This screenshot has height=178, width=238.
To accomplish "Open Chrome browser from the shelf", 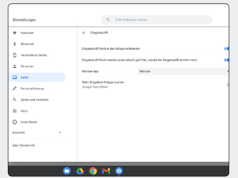I will [x=93, y=171].
